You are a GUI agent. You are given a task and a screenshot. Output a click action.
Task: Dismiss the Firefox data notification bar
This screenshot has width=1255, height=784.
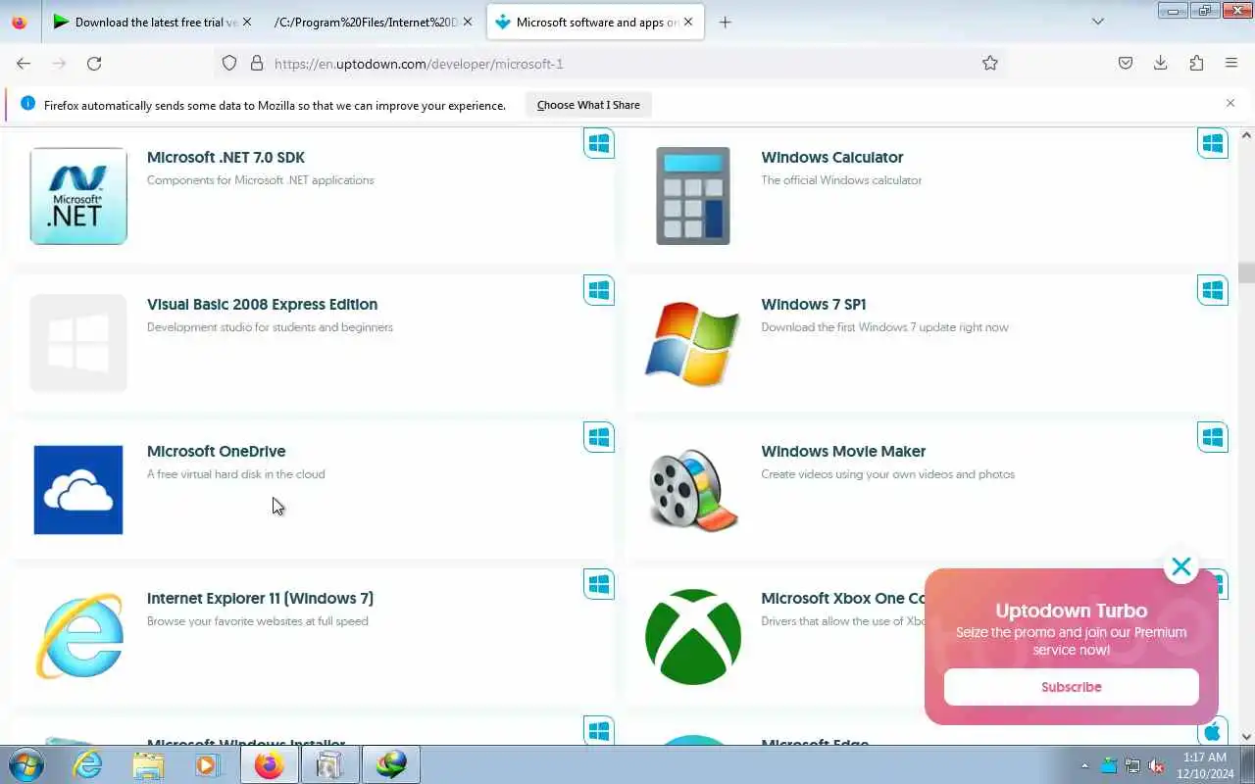[x=1230, y=103]
